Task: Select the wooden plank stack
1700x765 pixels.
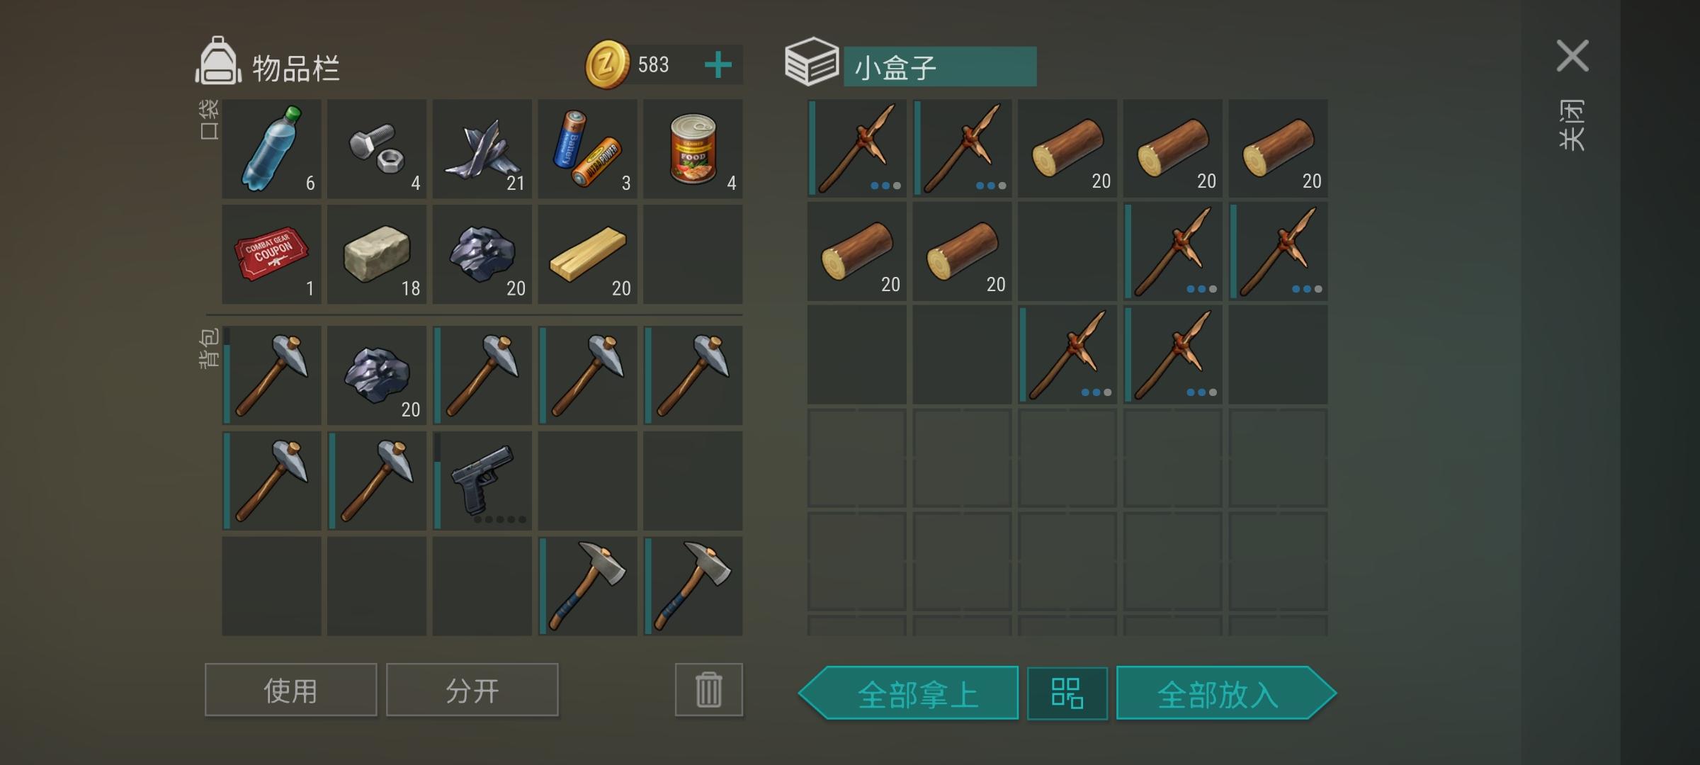Action: click(x=587, y=254)
